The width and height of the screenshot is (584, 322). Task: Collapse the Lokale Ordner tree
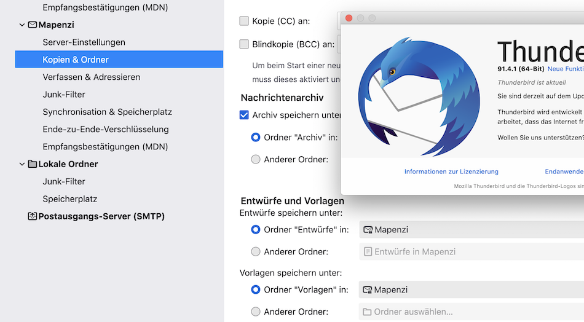tap(22, 164)
